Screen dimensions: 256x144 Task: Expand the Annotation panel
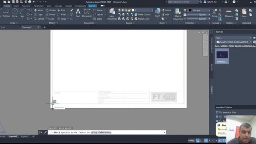click(x=90, y=23)
